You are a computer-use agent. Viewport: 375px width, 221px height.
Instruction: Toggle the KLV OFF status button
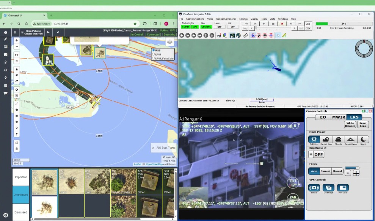232,27
